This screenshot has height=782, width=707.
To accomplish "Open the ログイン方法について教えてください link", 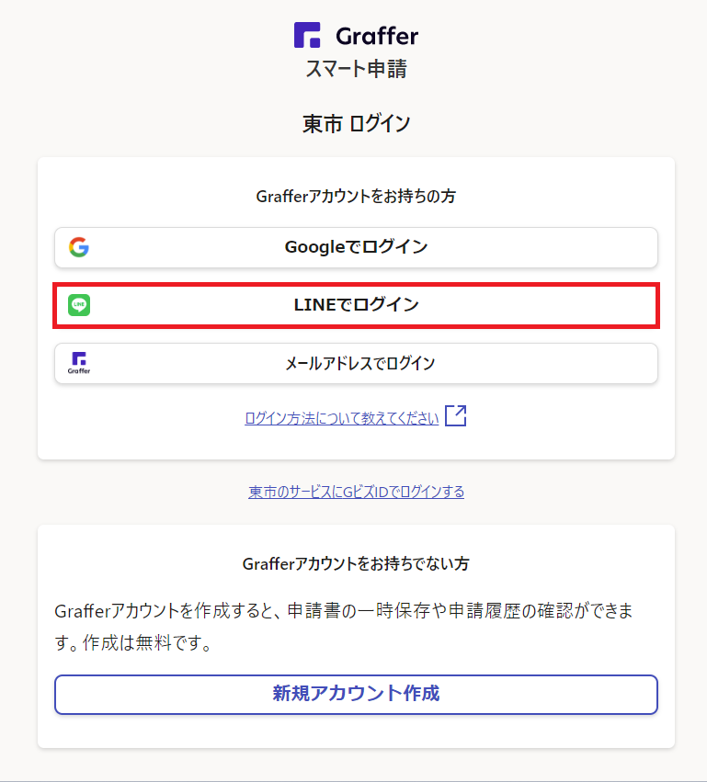I will click(341, 418).
